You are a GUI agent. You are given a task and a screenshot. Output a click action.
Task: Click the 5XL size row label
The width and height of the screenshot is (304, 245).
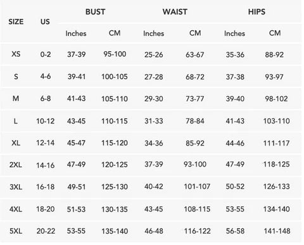click(16, 231)
